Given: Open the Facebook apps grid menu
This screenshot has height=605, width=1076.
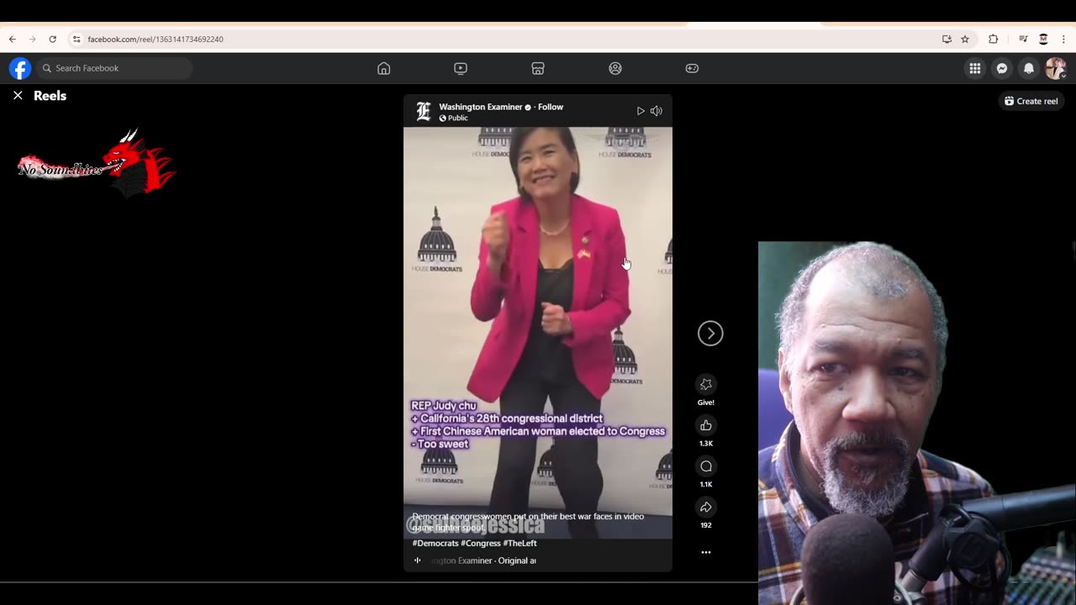Looking at the screenshot, I should [975, 69].
